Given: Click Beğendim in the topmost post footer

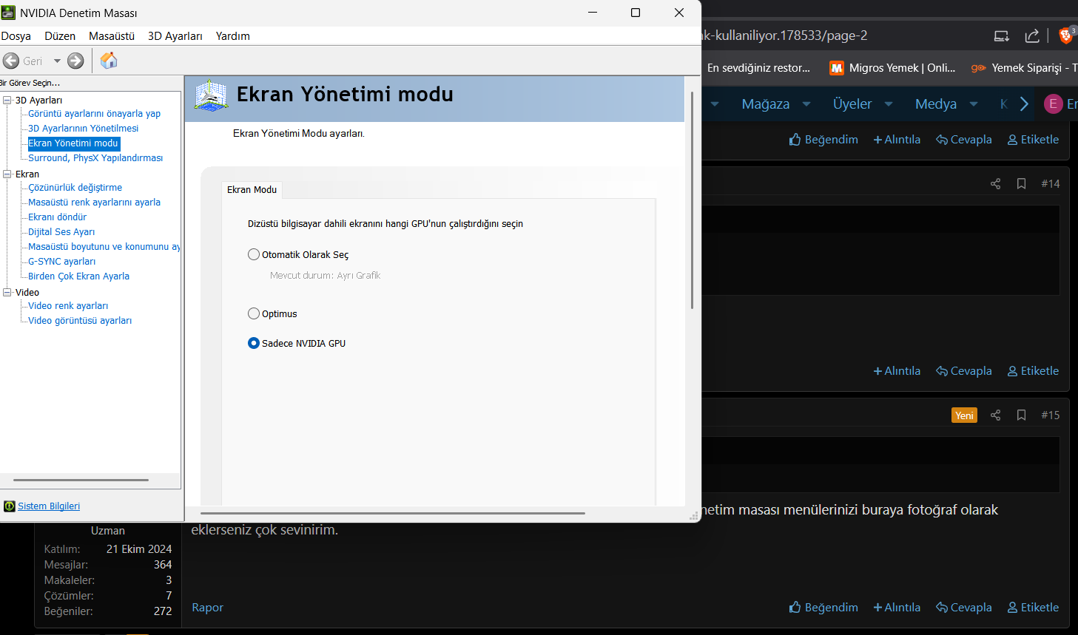Looking at the screenshot, I should point(823,140).
